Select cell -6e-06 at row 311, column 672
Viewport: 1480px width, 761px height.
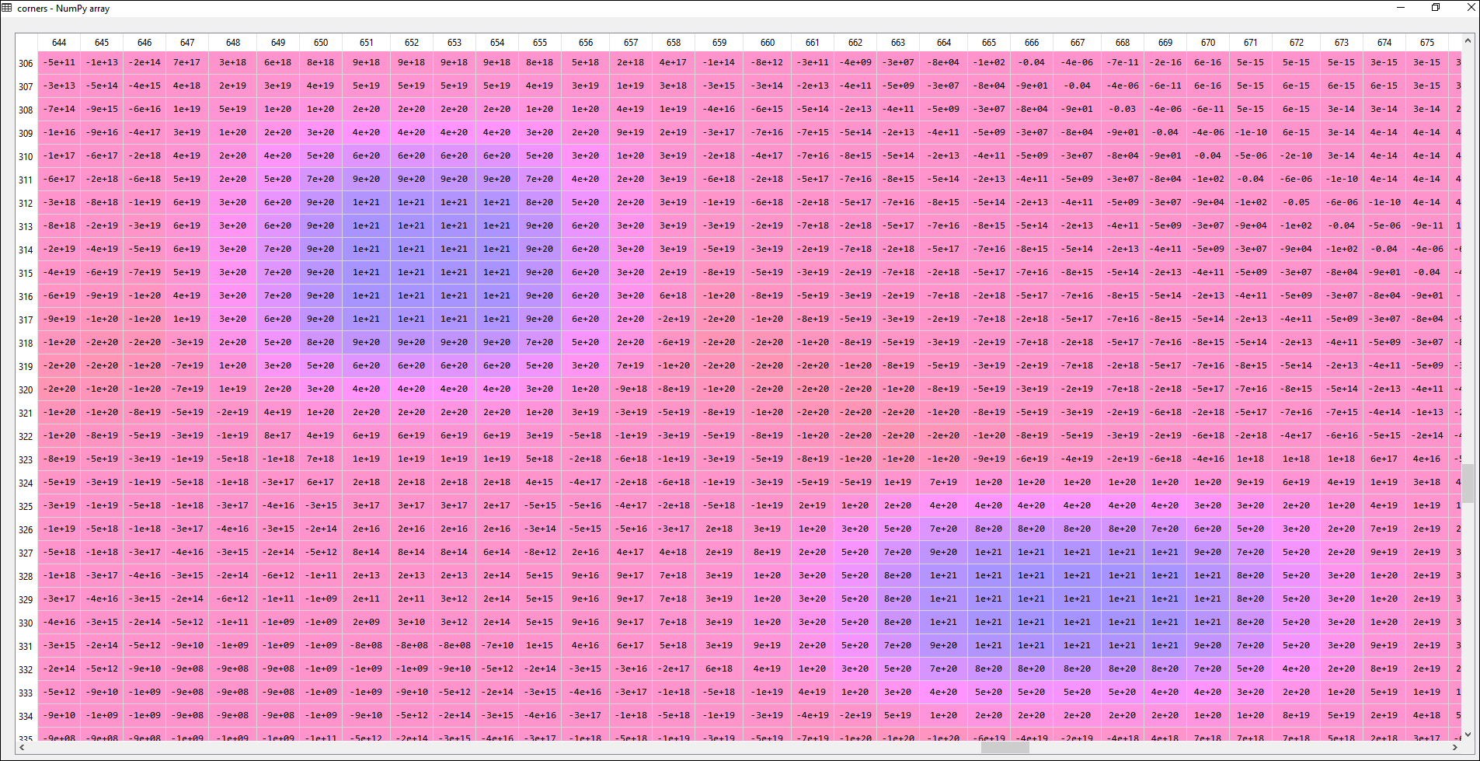point(1297,179)
